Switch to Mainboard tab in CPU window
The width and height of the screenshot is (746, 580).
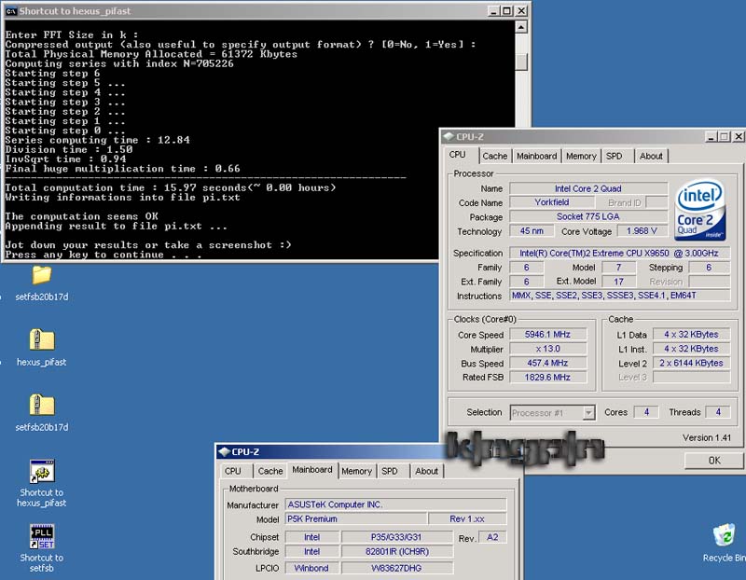click(x=537, y=156)
